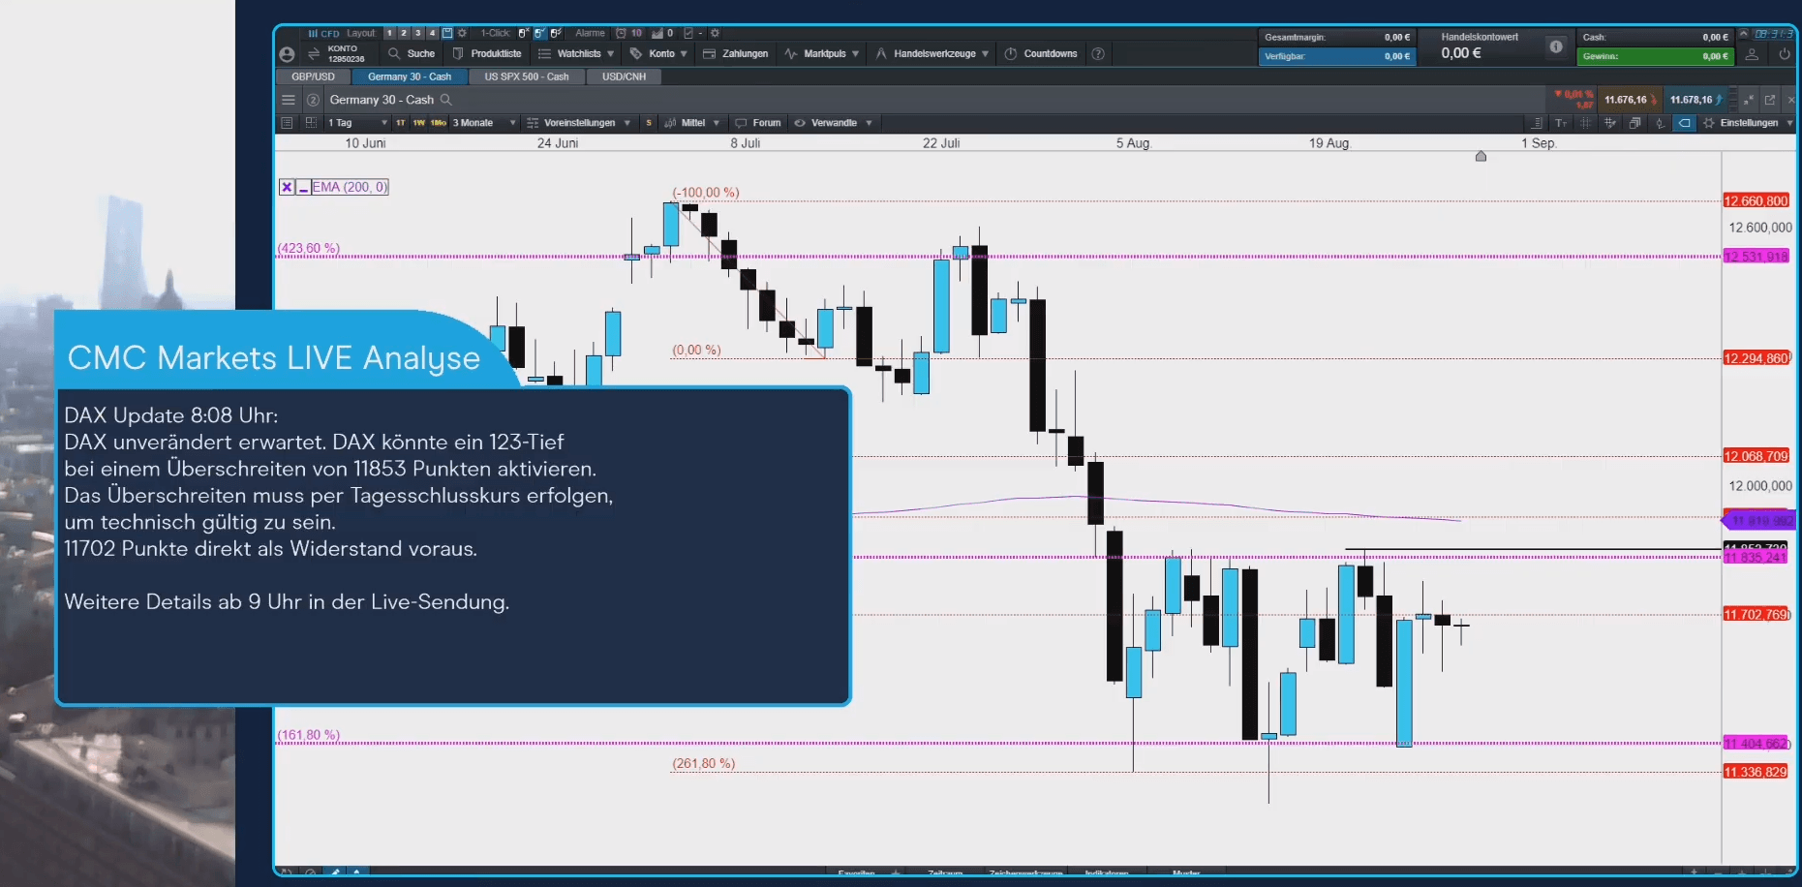Select layout number 3
Screen dimensions: 1802x887
(x=418, y=33)
